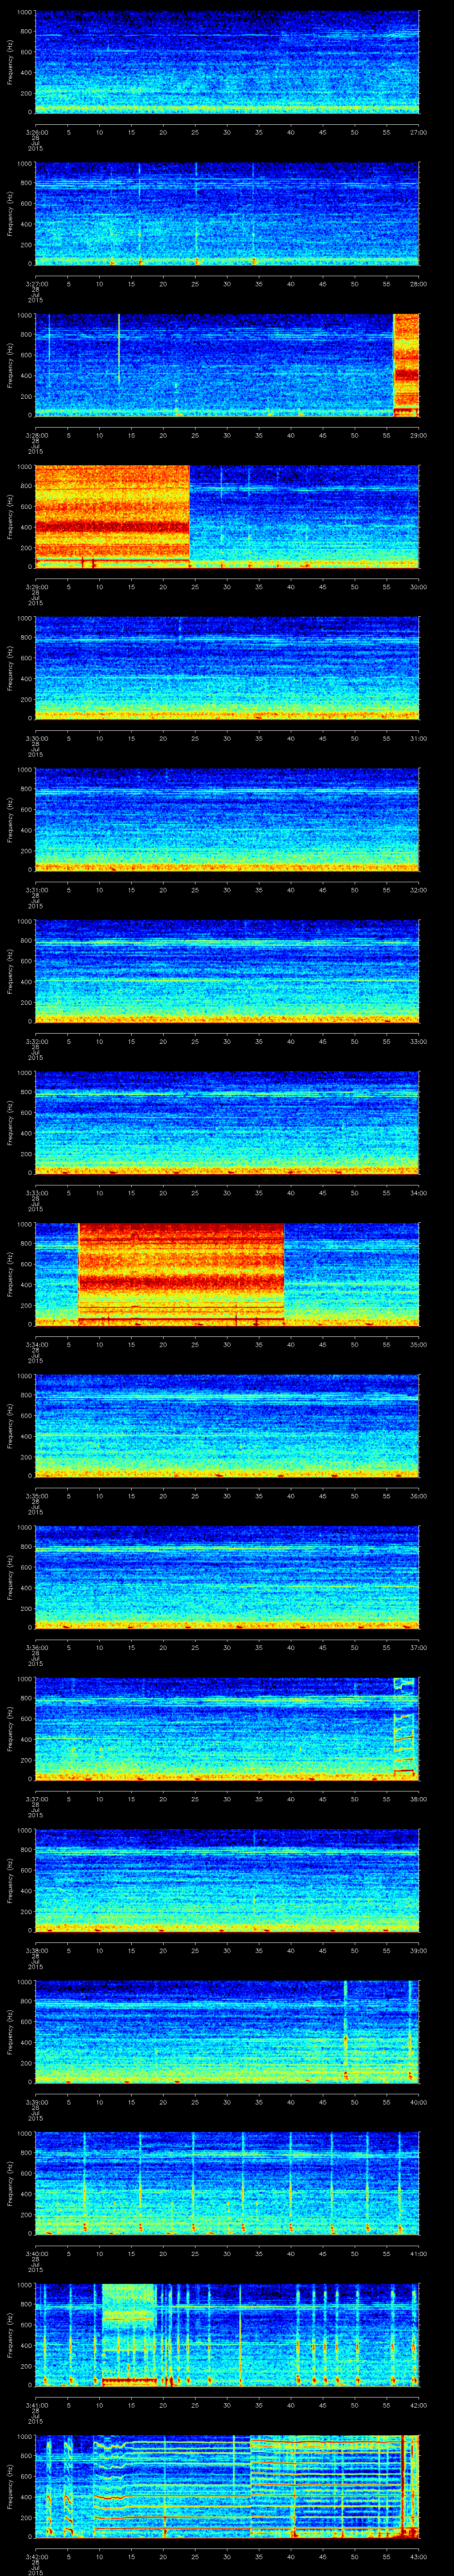
Task: Click the spectrogram panel starting at 3:32:00
Action: pos(227,972)
